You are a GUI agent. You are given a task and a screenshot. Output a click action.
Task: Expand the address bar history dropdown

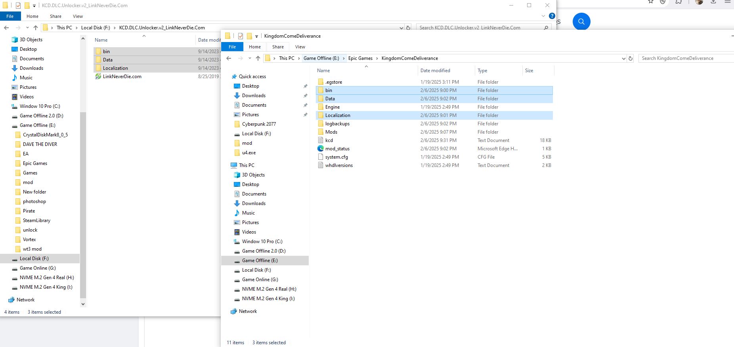tap(624, 58)
